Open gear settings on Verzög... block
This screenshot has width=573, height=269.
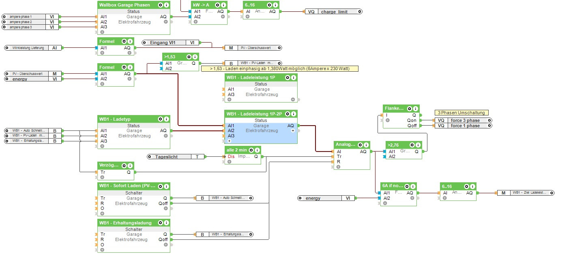124,165
